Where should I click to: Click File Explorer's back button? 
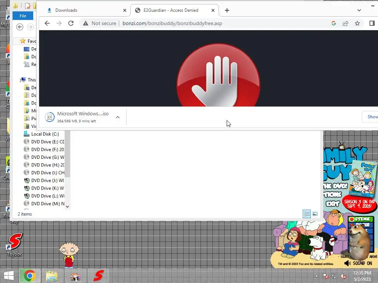pyautogui.click(x=20, y=27)
